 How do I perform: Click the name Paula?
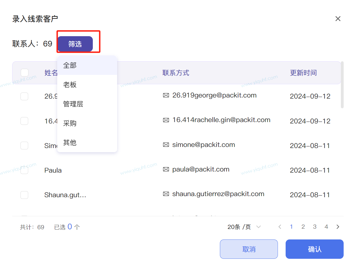(53, 170)
